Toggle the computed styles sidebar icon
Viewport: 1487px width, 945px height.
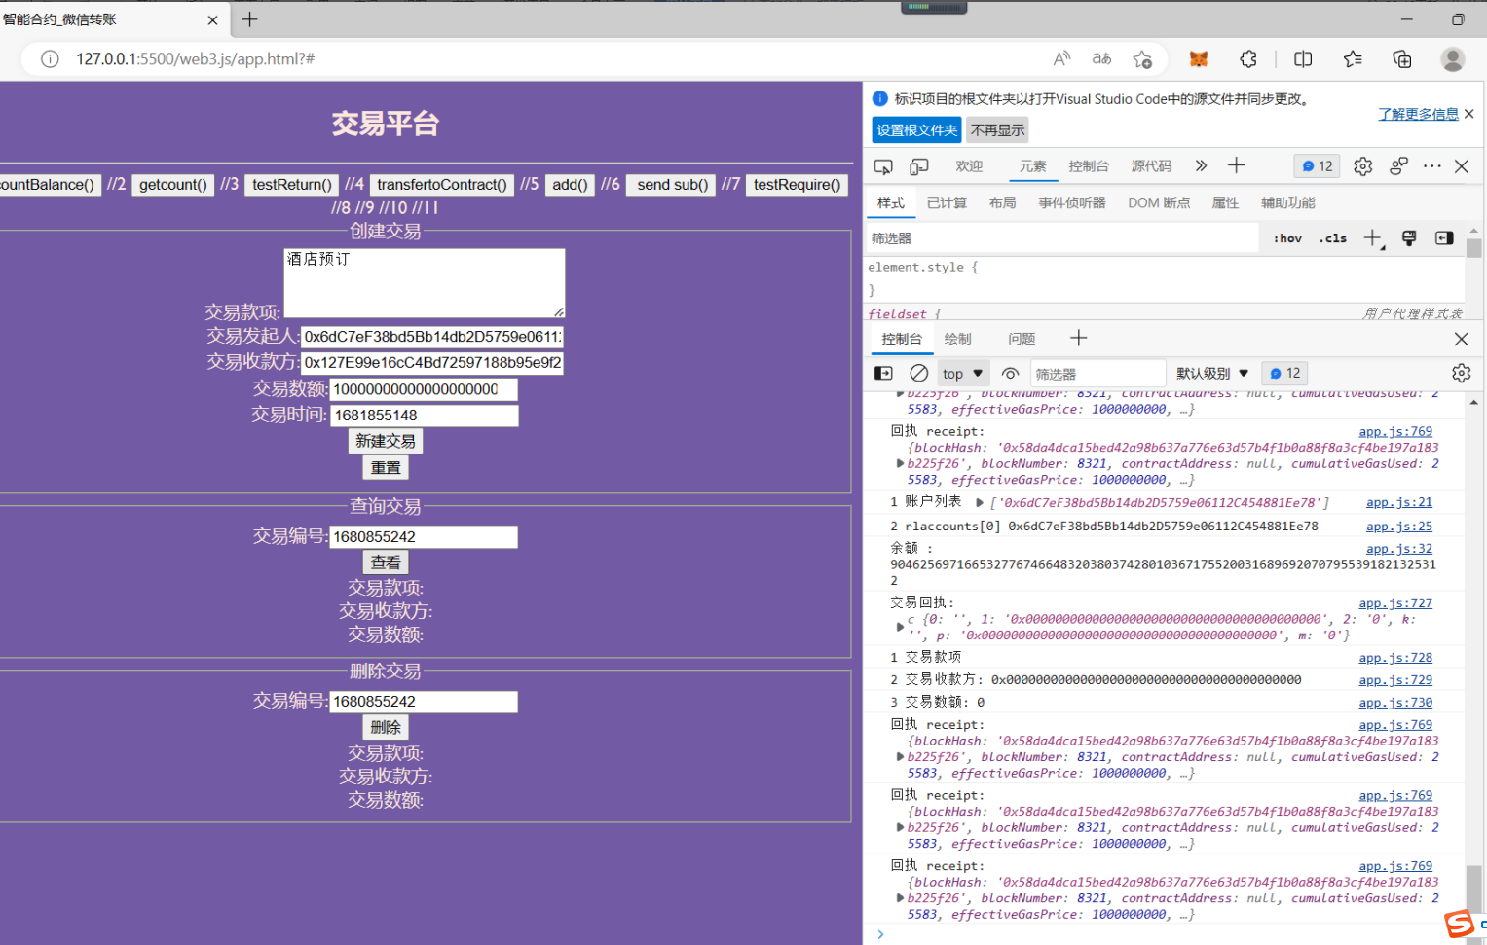coord(1444,238)
